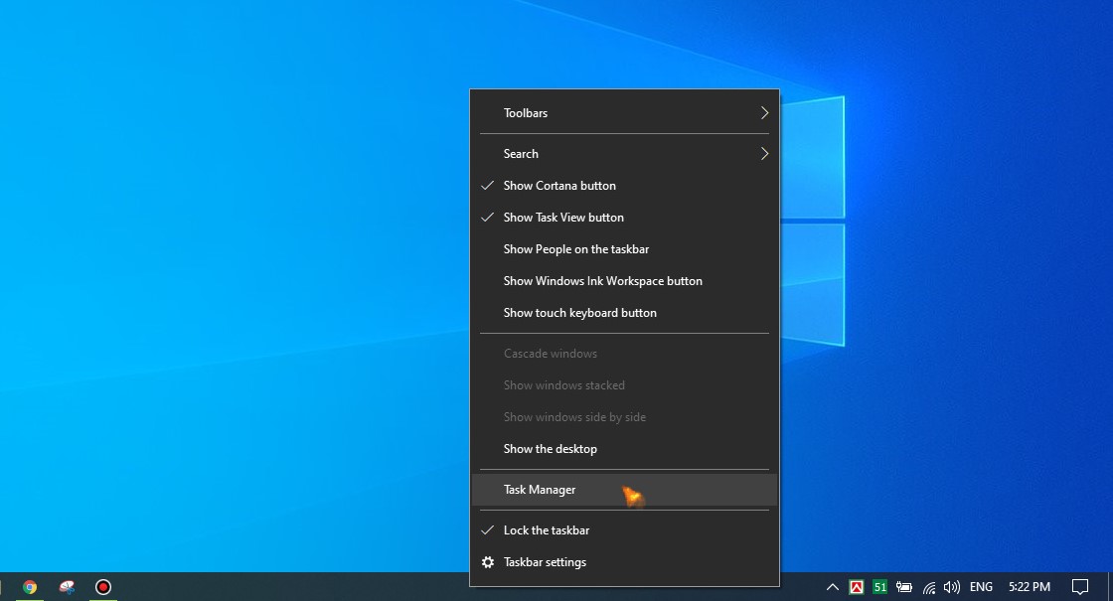The width and height of the screenshot is (1113, 601).
Task: Click the green 51 tray icon
Action: (x=879, y=587)
